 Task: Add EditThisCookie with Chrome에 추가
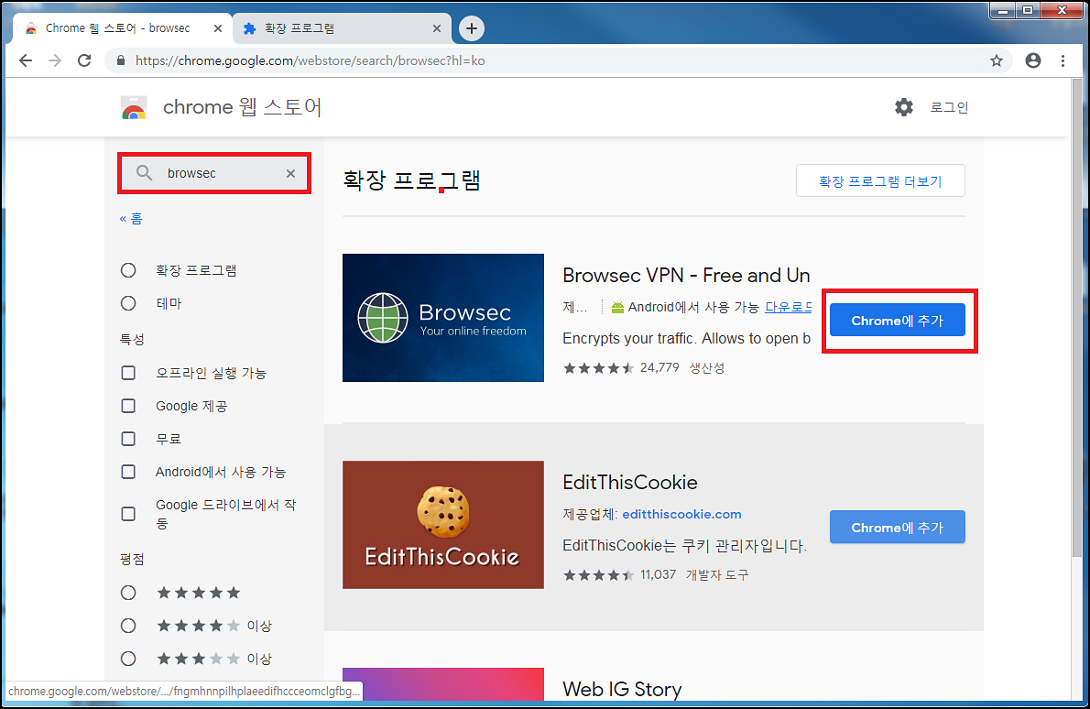tap(898, 528)
